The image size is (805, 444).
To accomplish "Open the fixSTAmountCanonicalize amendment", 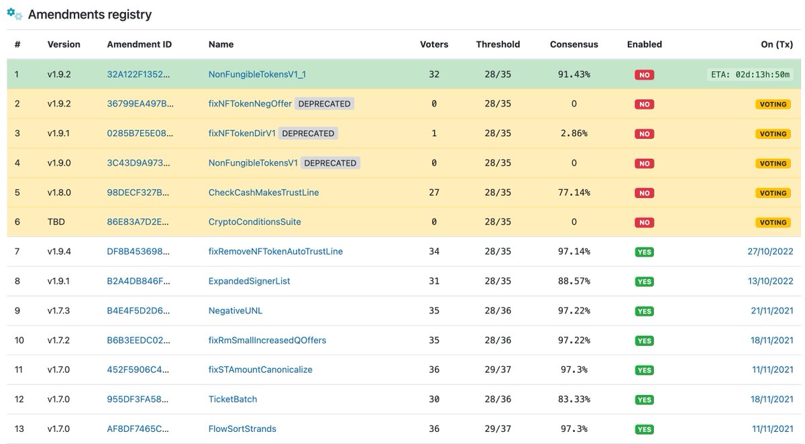I will click(260, 370).
